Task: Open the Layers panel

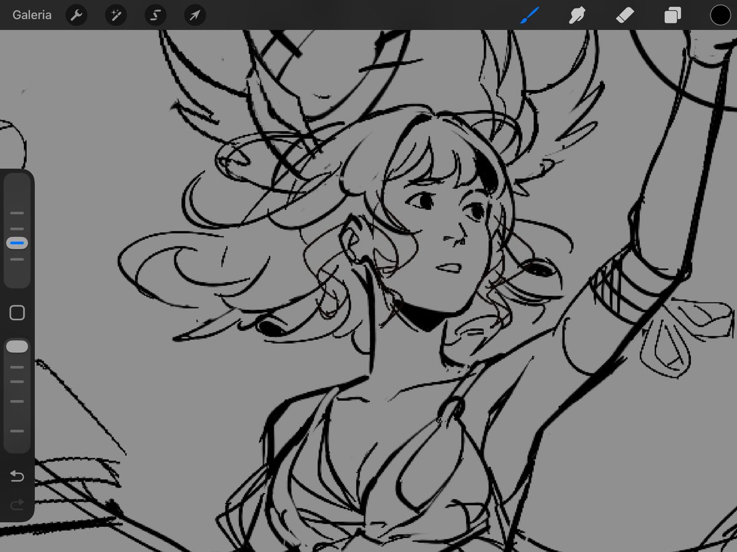Action: point(673,15)
